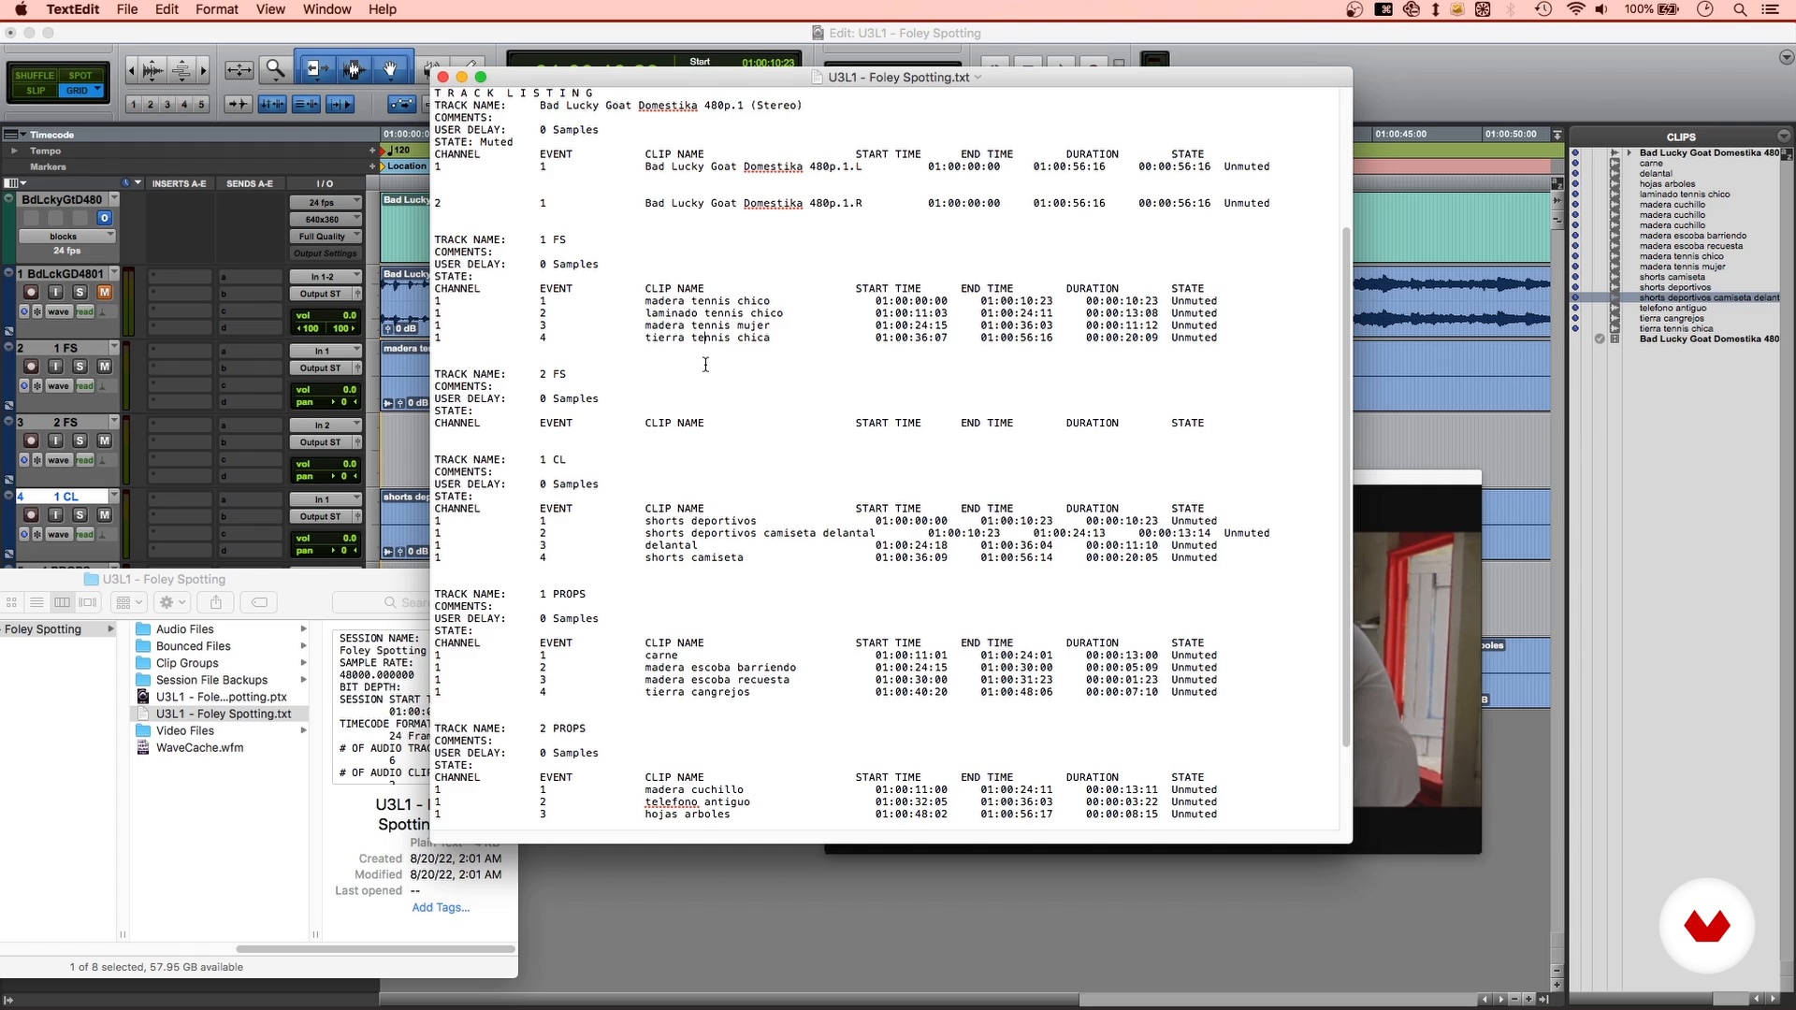Viewport: 1796px width, 1010px height.
Task: Solo the 1 FS track
Action: coord(80,367)
